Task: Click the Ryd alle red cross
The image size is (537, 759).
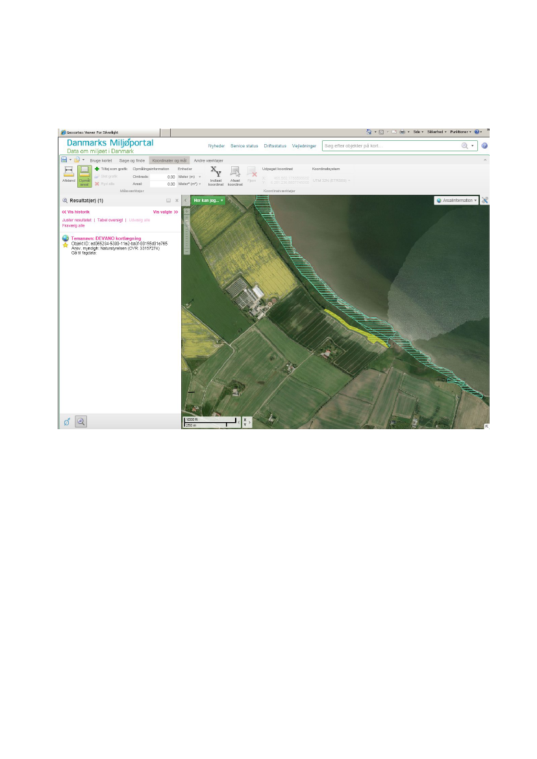Action: coord(97,184)
